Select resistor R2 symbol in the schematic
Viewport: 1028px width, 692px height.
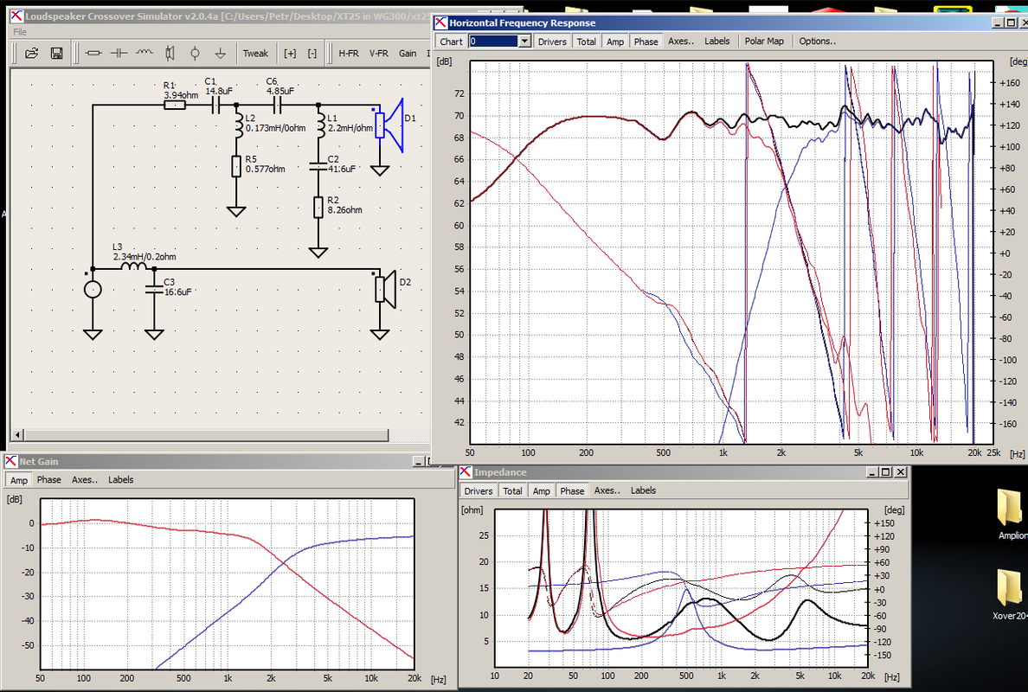tap(318, 207)
